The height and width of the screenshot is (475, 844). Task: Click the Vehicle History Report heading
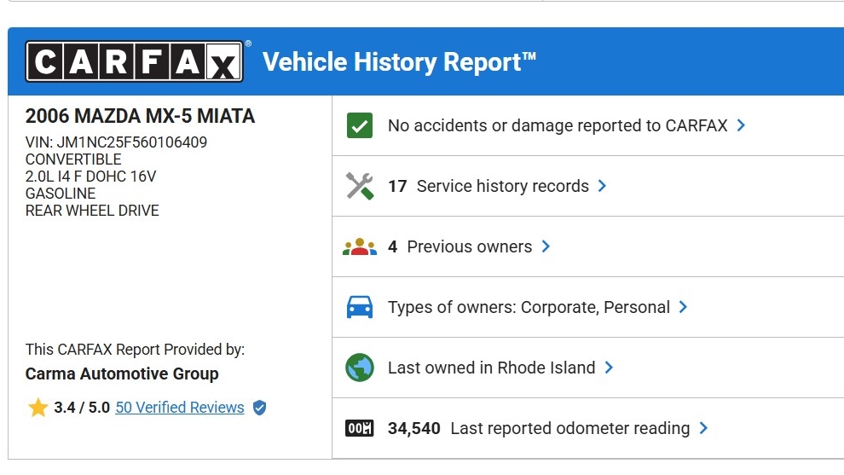coord(400,62)
